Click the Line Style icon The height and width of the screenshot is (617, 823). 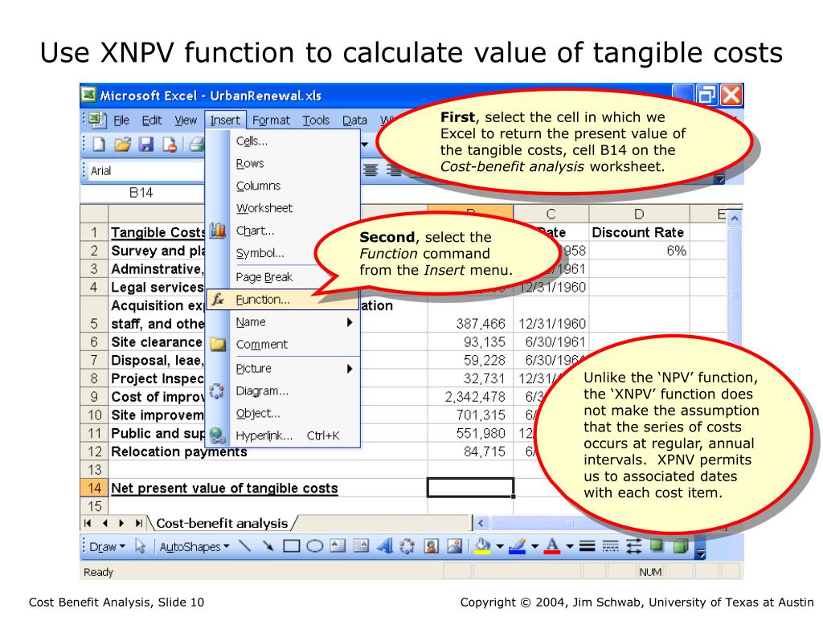[x=588, y=546]
